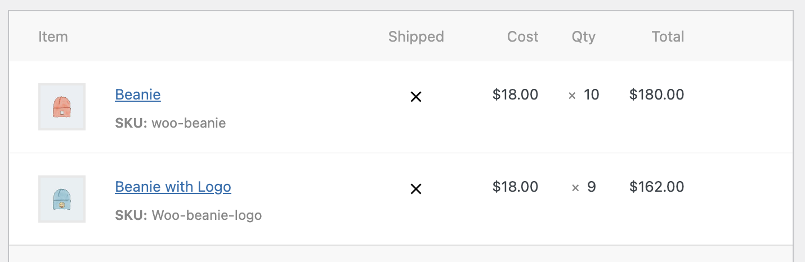Open the blue Beanie with Logo thumbnail

[x=62, y=199]
